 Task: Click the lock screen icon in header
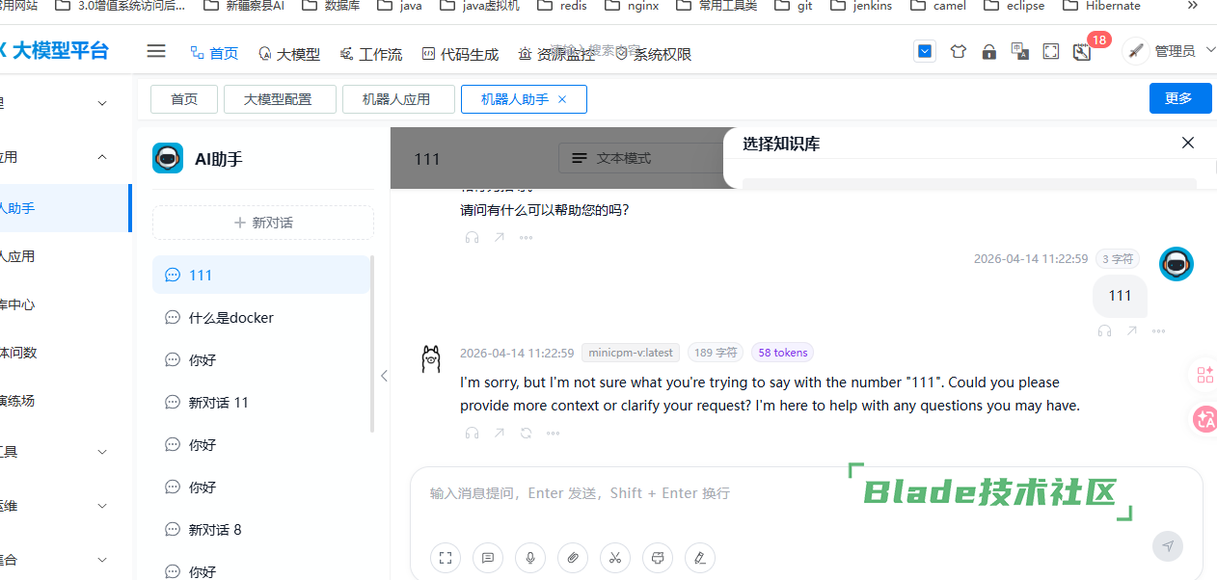988,52
